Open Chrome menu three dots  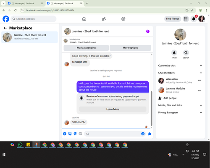[x=206, y=10]
